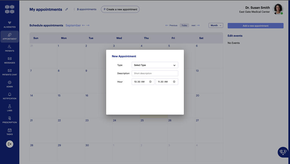Open the Labs flask icon

[x=10, y=106]
